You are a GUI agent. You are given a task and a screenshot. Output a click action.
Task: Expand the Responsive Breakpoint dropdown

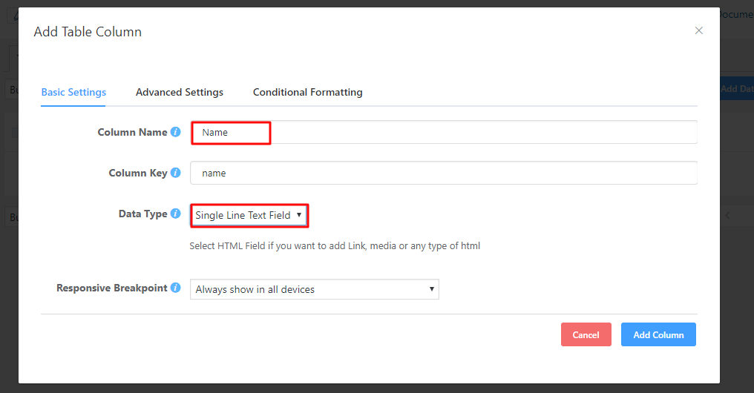pos(314,289)
